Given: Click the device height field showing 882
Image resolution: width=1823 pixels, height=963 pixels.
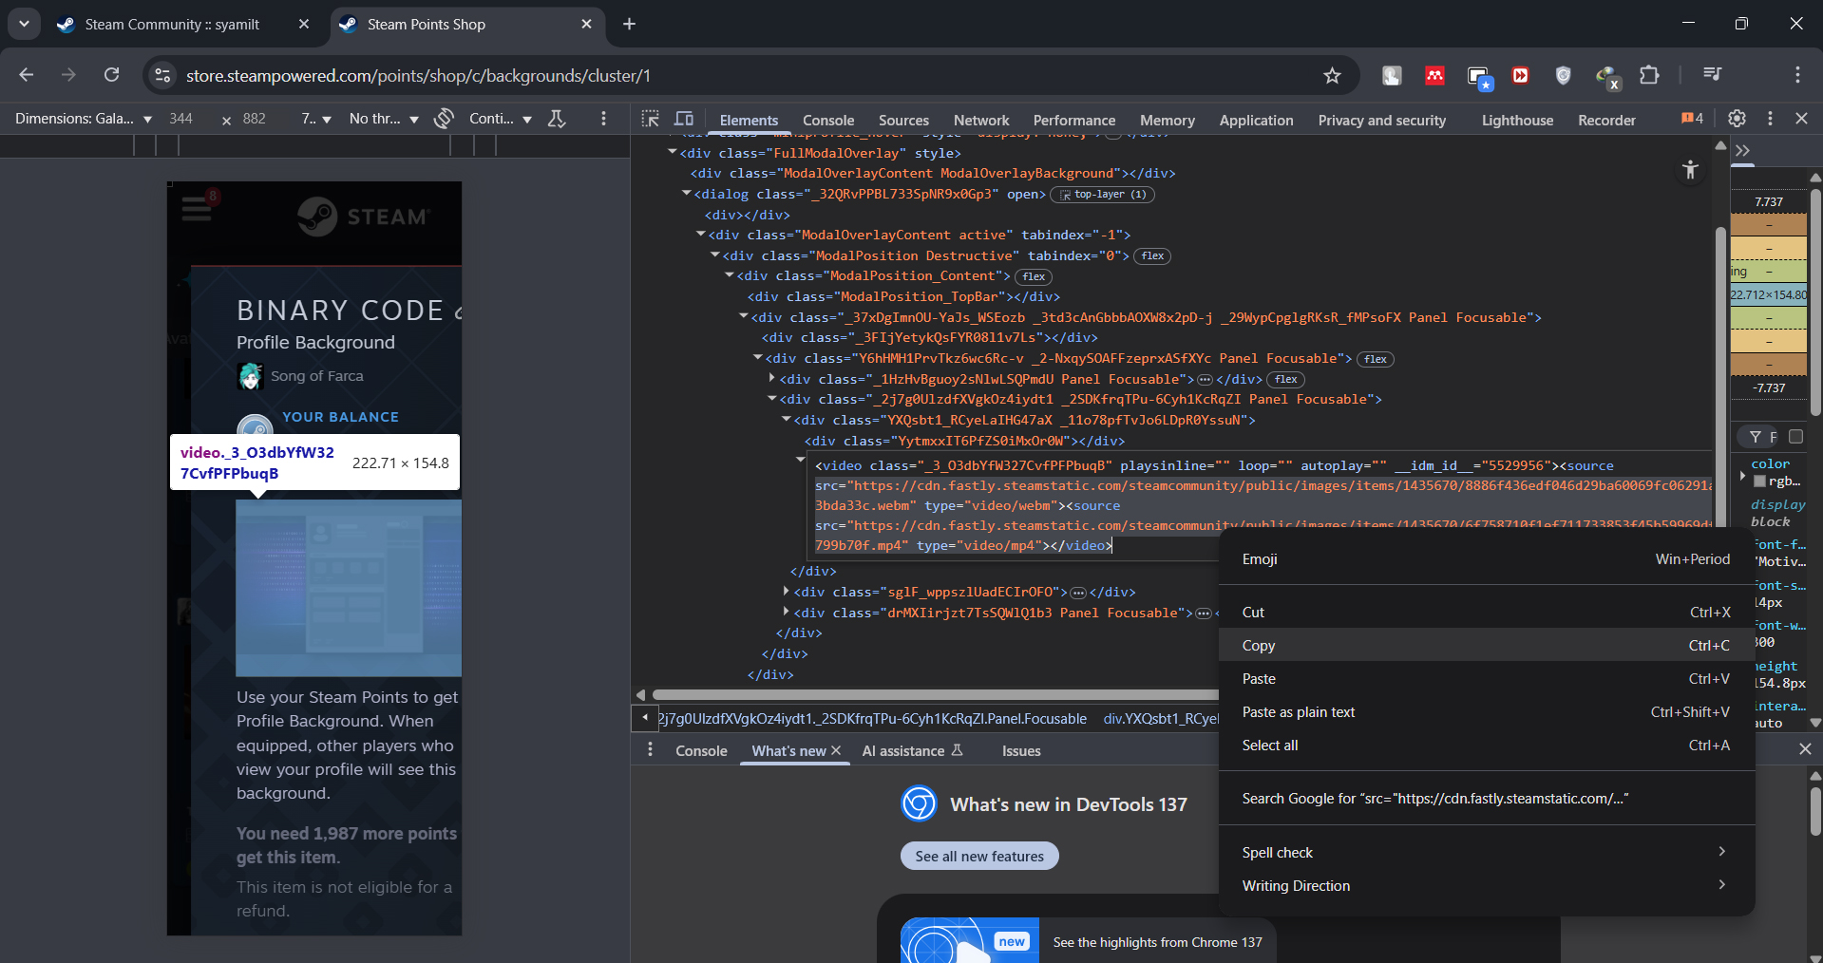Looking at the screenshot, I should point(256,119).
